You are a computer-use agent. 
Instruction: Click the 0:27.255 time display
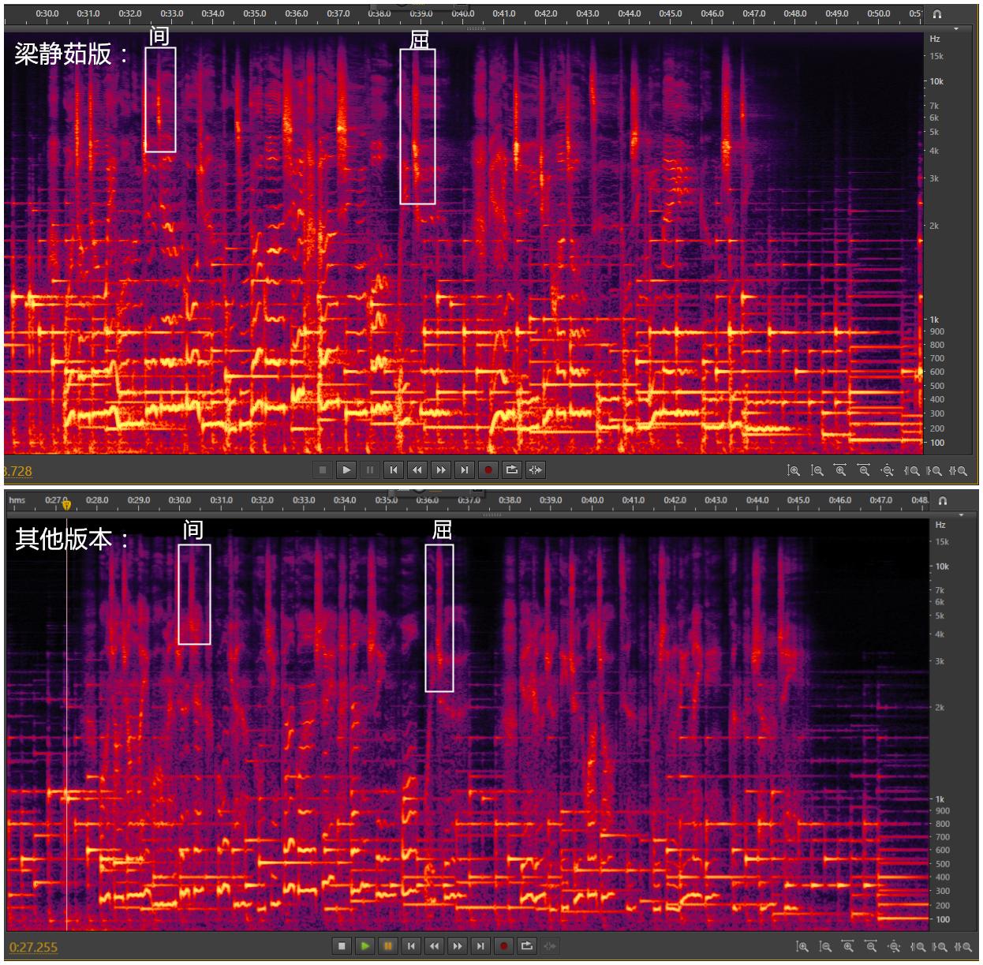pyautogui.click(x=33, y=947)
